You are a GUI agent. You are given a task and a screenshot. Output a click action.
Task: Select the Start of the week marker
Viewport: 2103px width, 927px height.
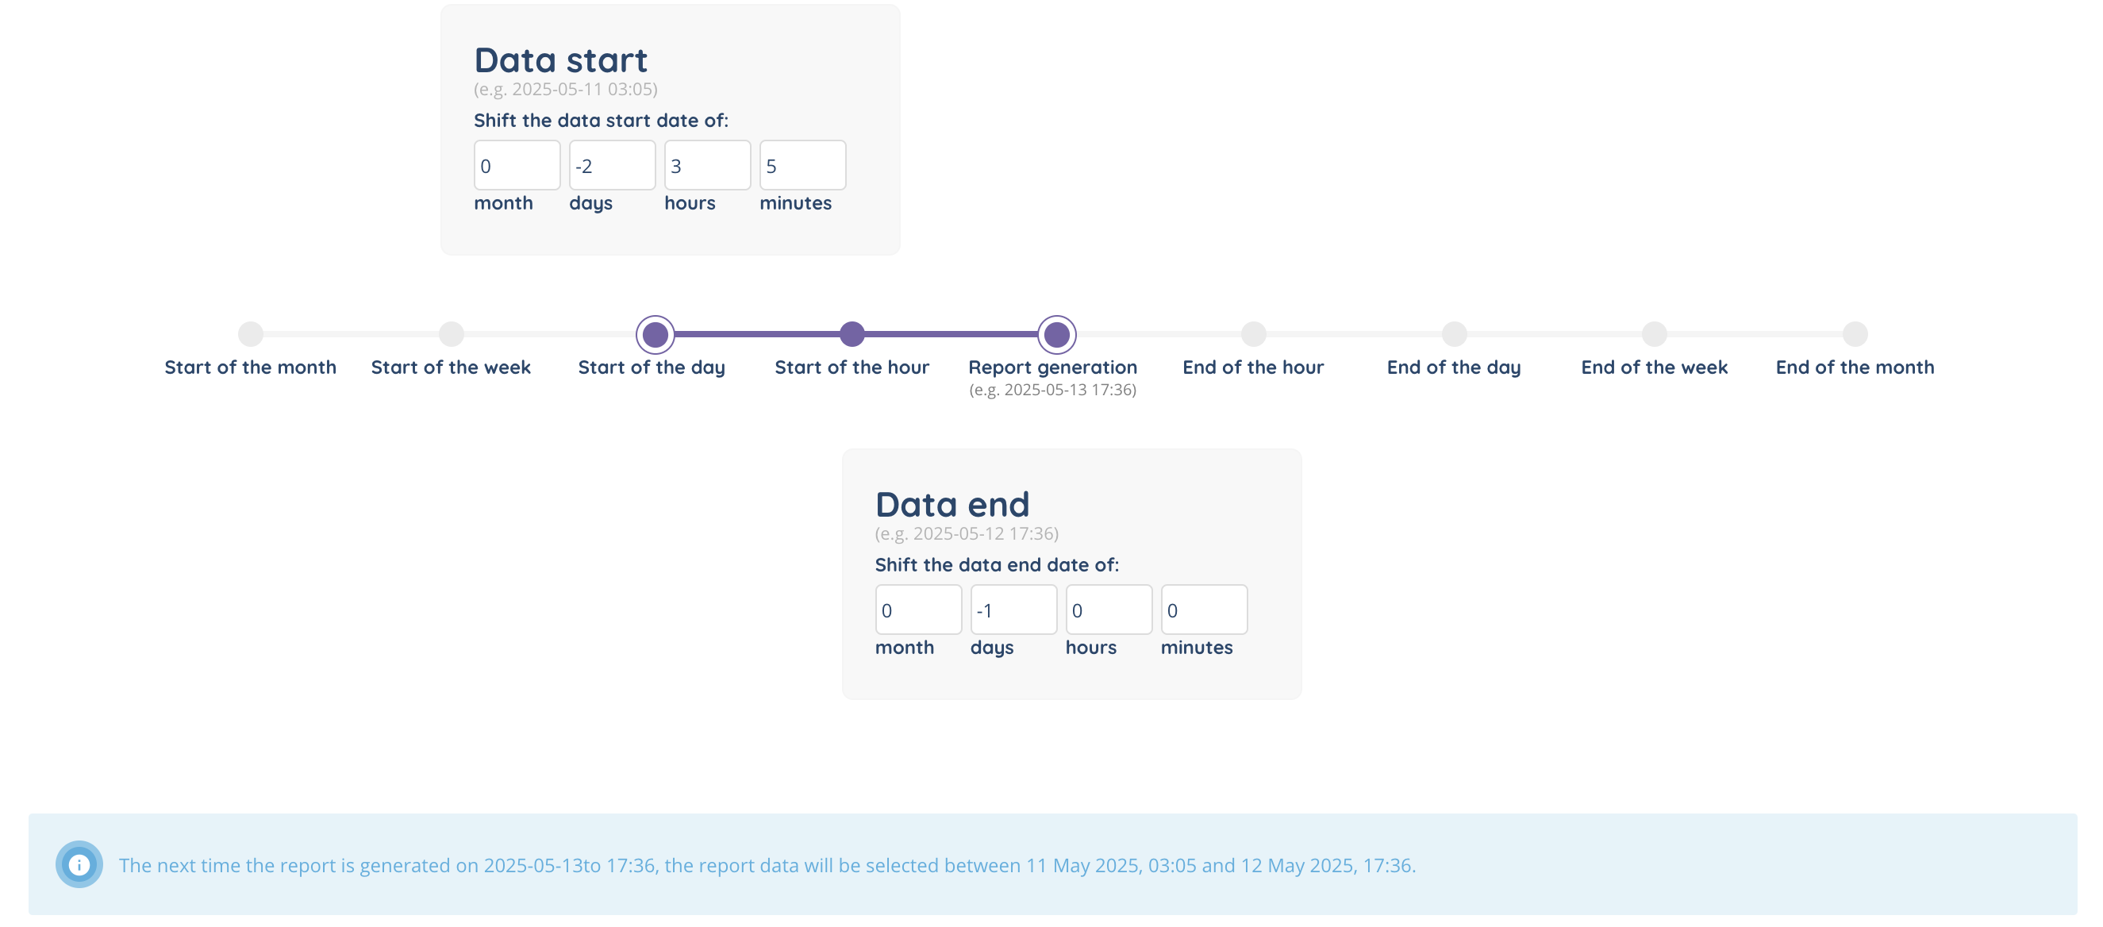(452, 334)
